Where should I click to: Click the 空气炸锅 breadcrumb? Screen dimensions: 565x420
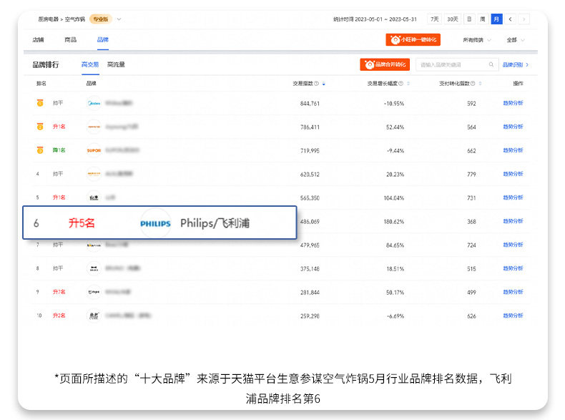75,19
